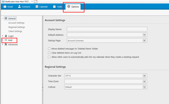Expand the Advanced tree node
The width and height of the screenshot is (169, 104).
pos(3,44)
